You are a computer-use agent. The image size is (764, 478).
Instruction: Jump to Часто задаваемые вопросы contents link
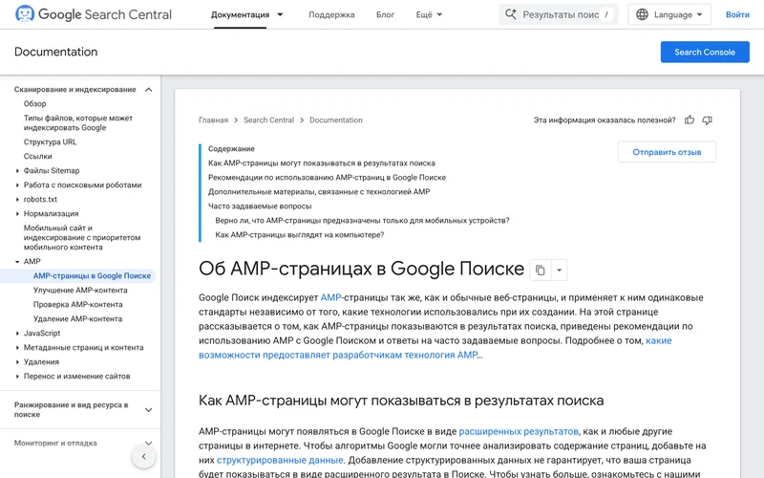pyautogui.click(x=260, y=206)
